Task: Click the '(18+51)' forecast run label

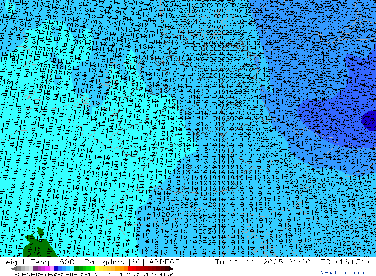Action: 353,262
